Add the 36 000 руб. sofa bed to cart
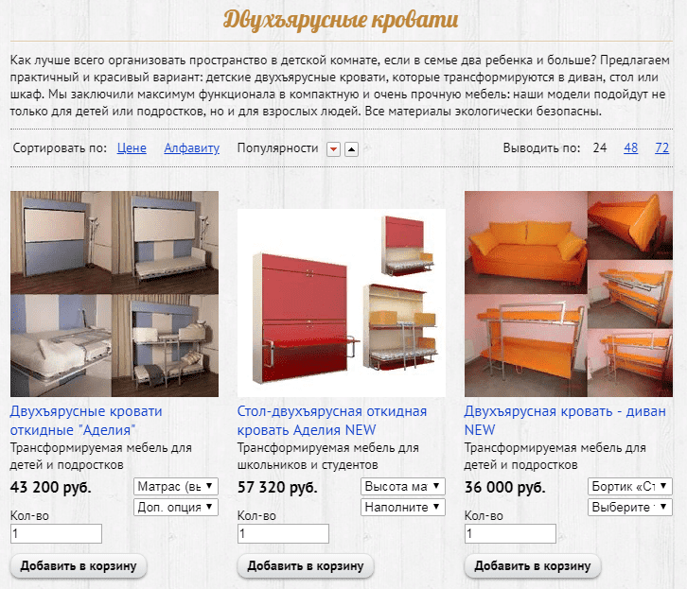The image size is (687, 589). tap(533, 565)
